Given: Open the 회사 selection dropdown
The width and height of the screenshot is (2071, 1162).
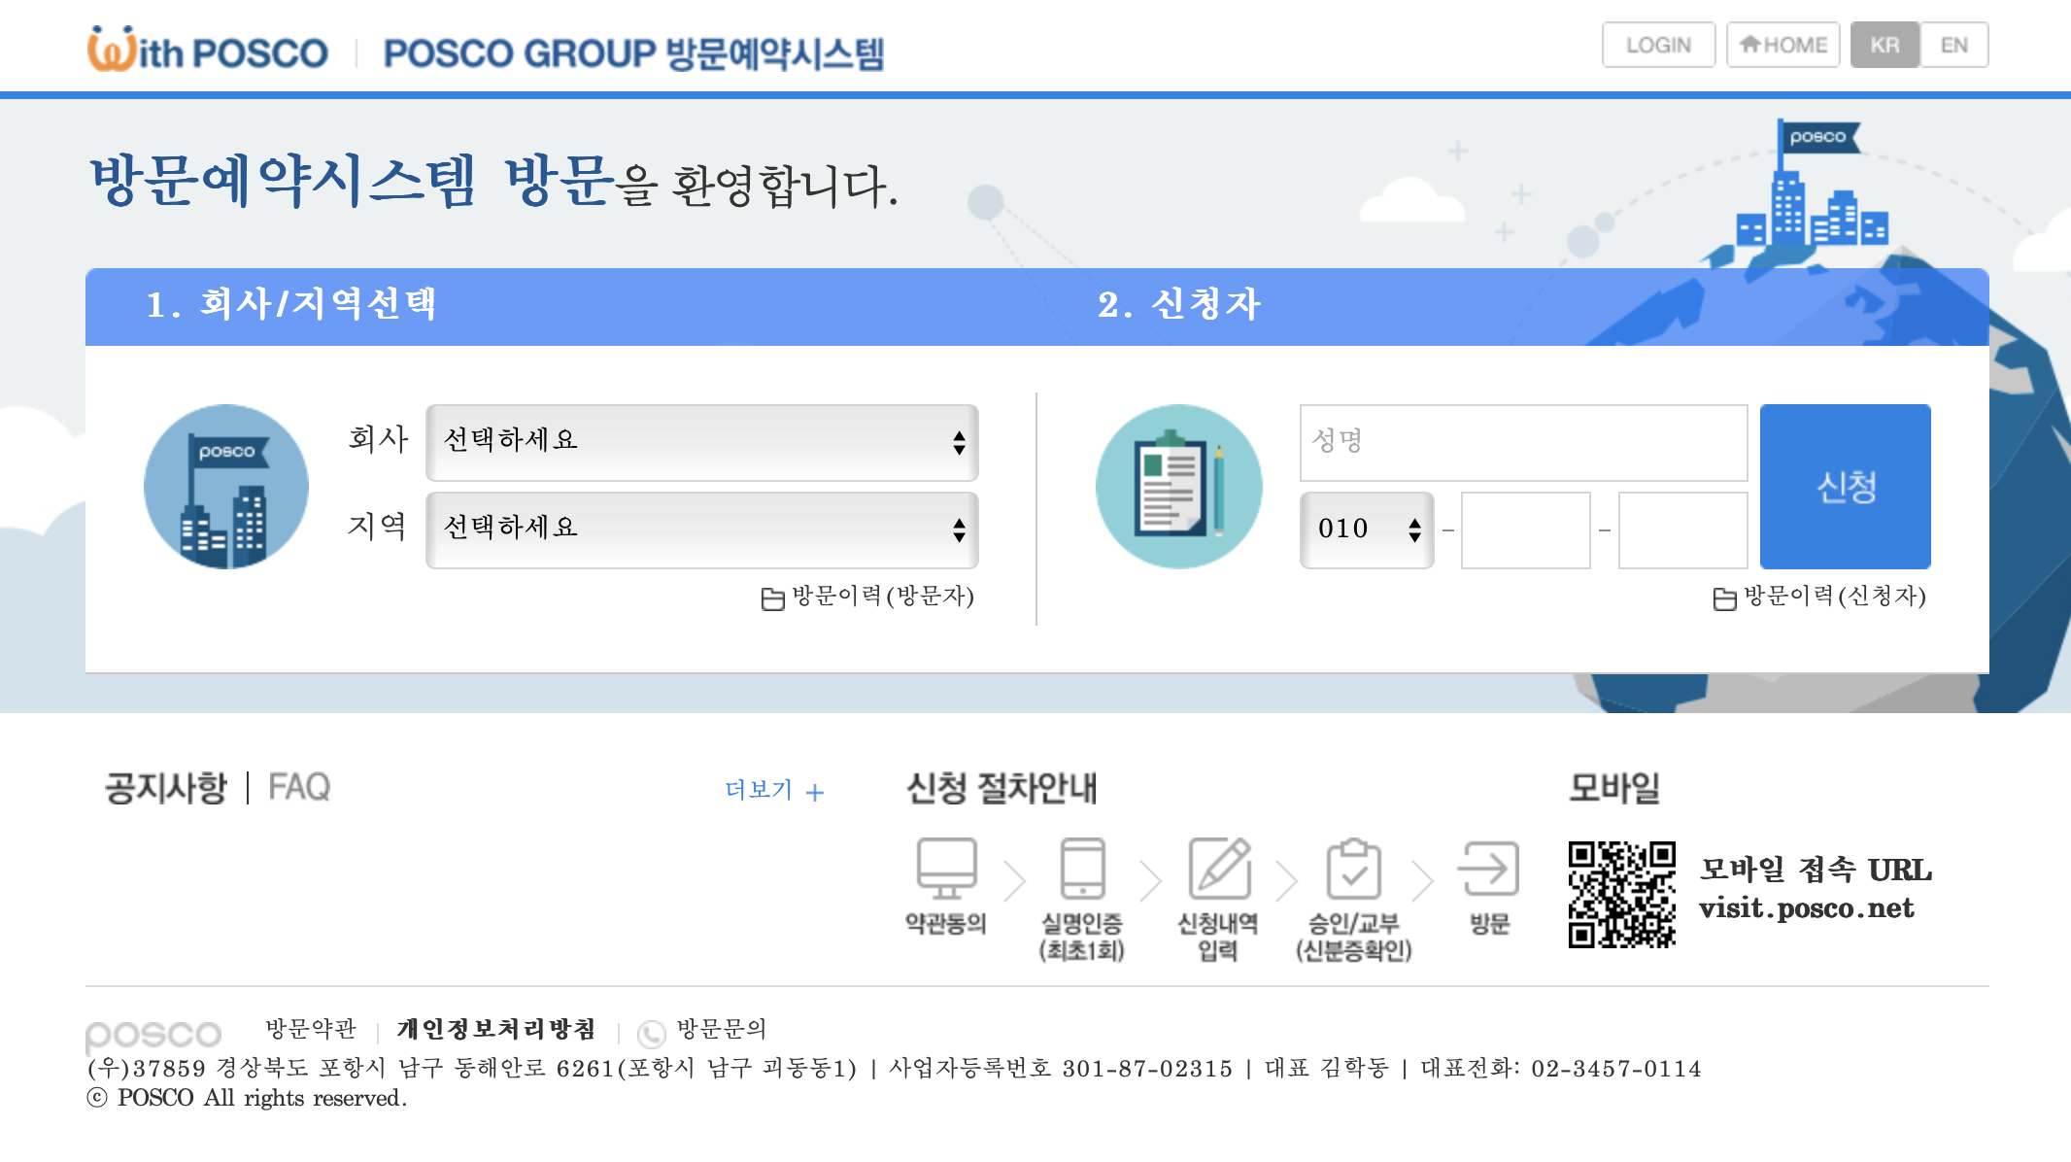Looking at the screenshot, I should coord(701,443).
